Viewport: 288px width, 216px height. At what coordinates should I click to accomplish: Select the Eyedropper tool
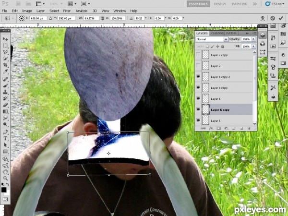click(5, 72)
